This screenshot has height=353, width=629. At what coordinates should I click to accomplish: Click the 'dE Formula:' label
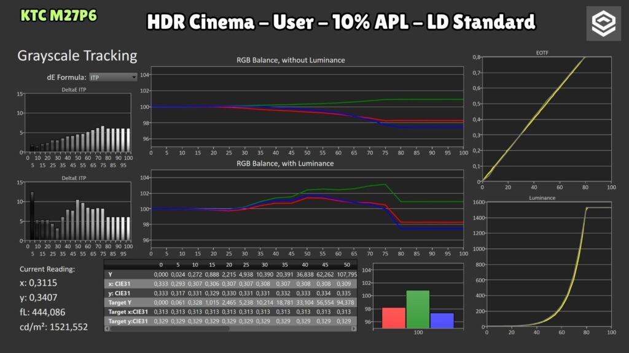coord(66,77)
